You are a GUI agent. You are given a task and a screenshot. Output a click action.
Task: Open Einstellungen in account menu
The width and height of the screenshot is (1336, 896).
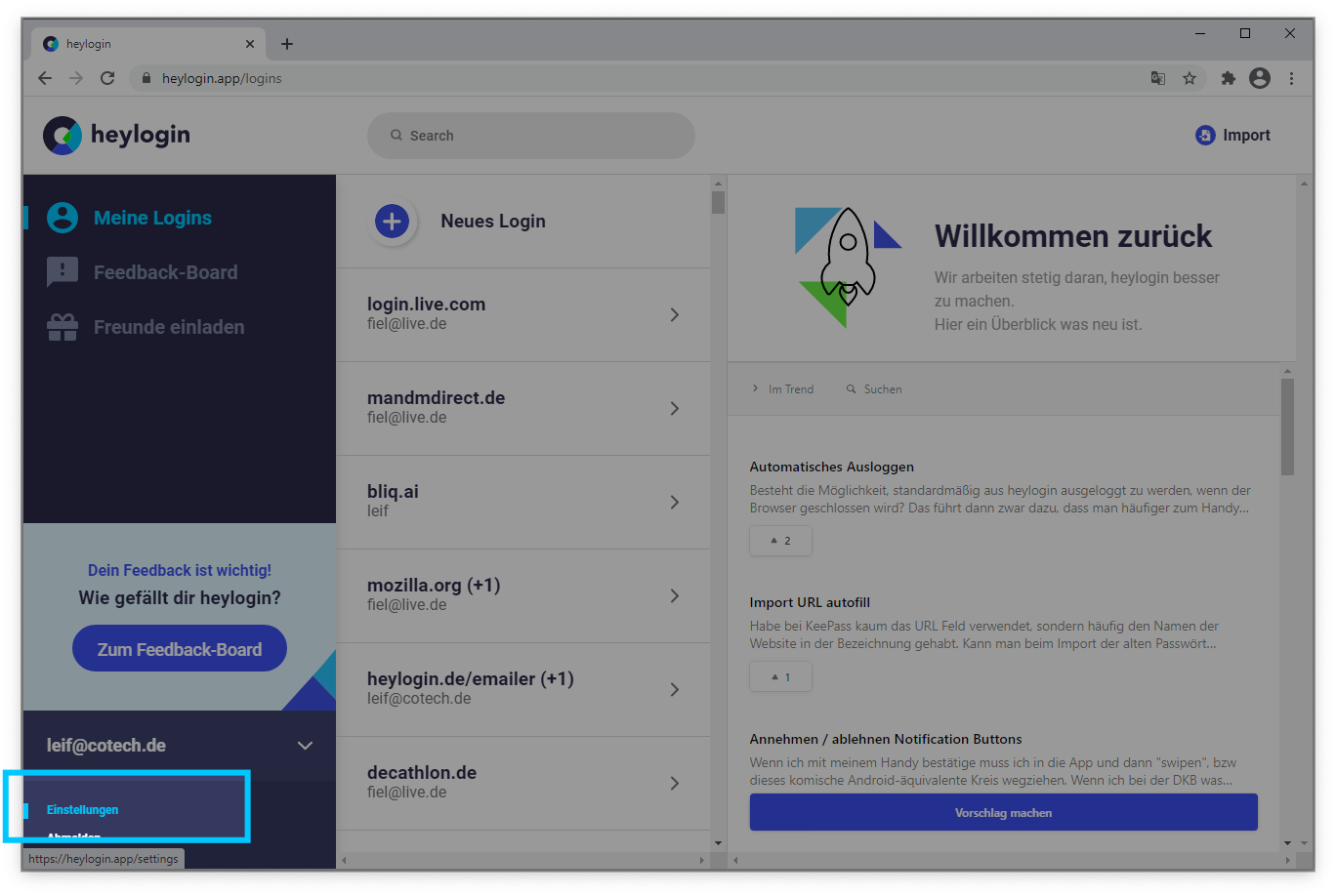point(82,810)
